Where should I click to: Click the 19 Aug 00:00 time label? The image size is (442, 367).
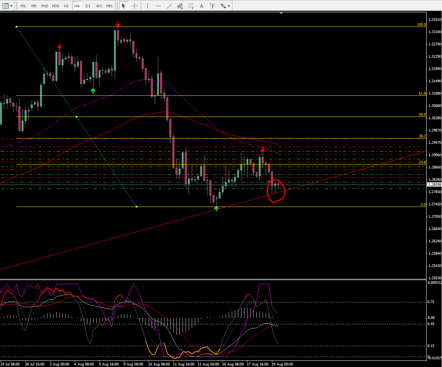282,364
